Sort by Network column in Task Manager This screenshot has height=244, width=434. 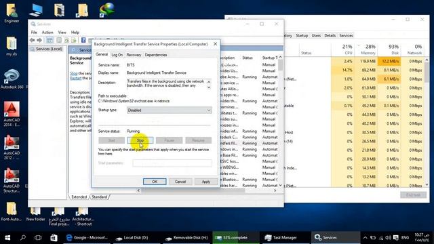(x=412, y=49)
